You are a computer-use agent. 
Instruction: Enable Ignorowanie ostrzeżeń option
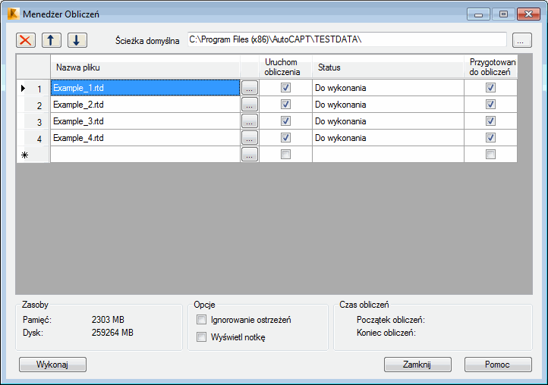point(201,319)
